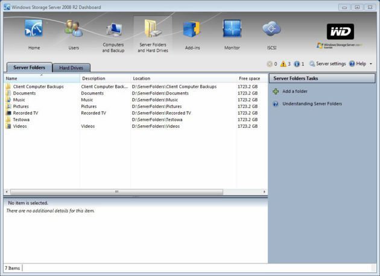Screen dimensions: 380x276
Task: Click the Understanding Server Folders help icon
Action: [276, 104]
